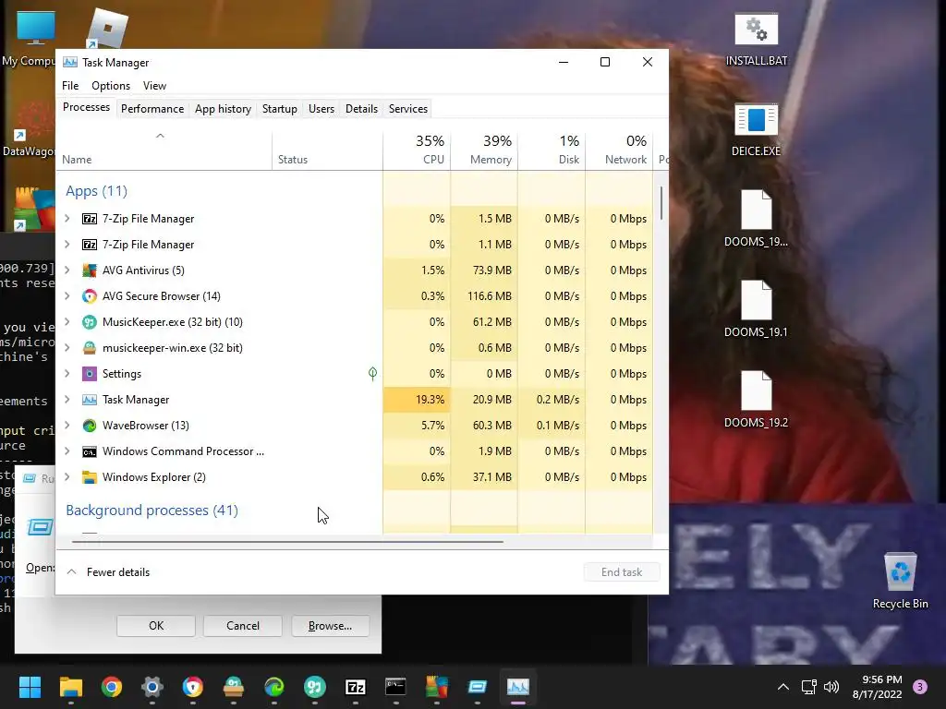
Task: Switch to the App history tab
Action: [x=223, y=109]
